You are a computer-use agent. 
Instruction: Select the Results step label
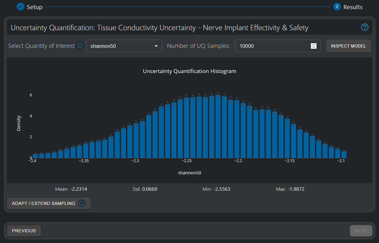tap(353, 7)
